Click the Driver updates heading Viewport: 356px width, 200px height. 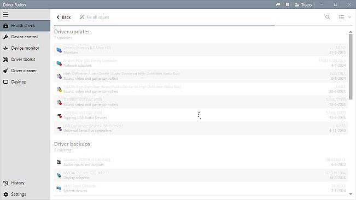click(72, 32)
